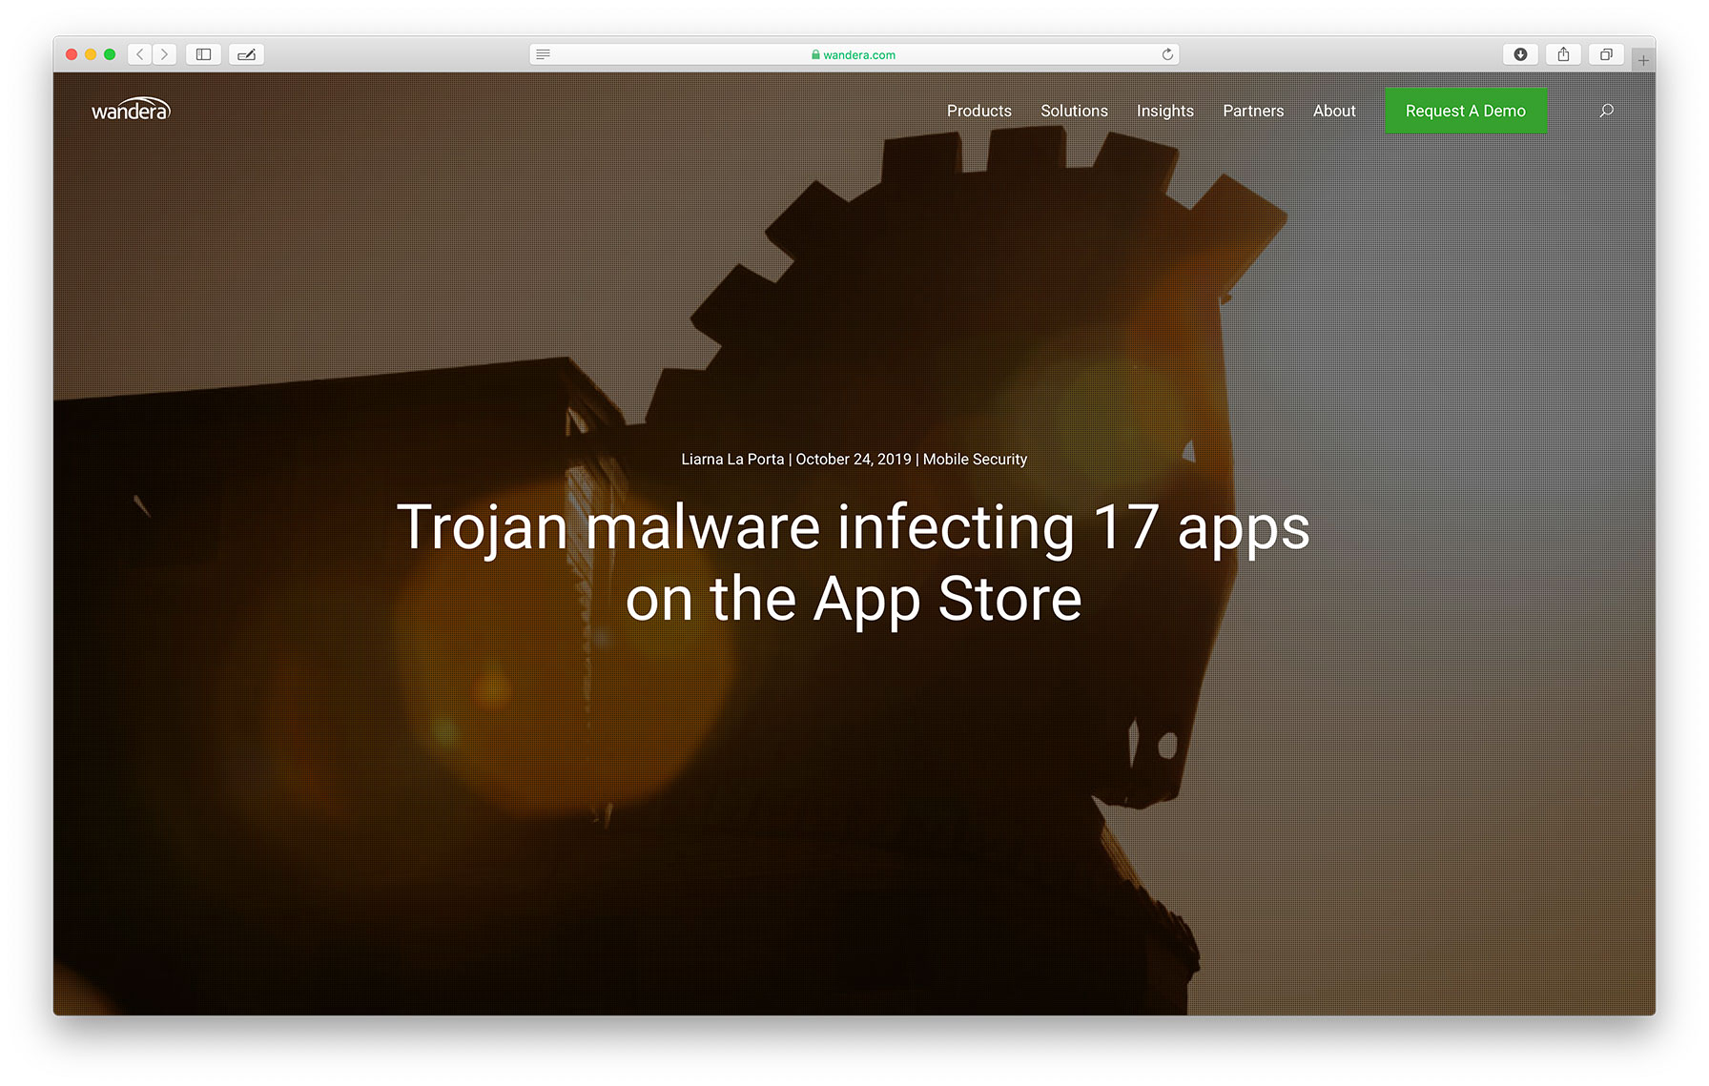Open the Partners menu
The width and height of the screenshot is (1709, 1086).
(1253, 111)
